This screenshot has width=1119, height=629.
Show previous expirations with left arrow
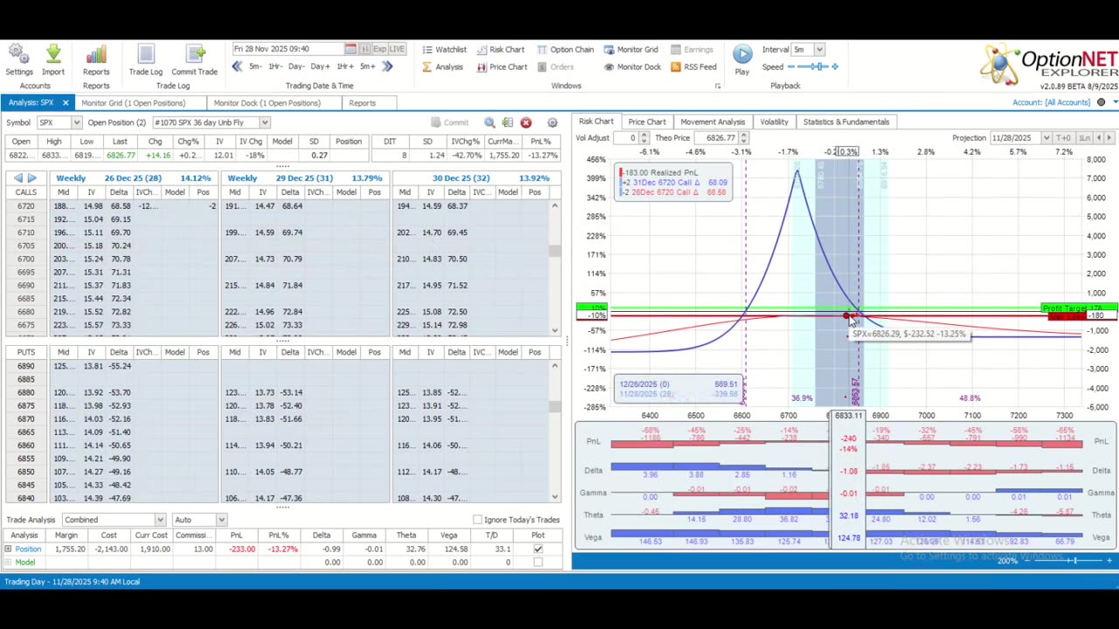18,178
